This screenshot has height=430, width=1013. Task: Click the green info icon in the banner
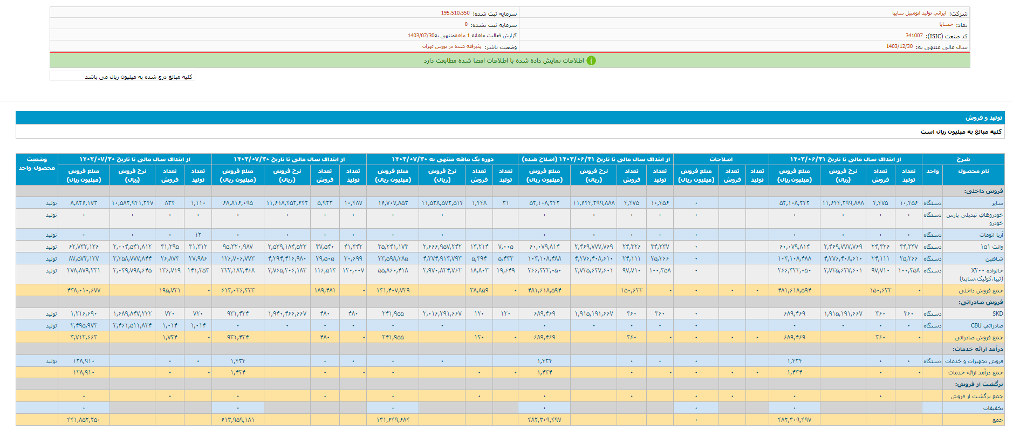[591, 60]
